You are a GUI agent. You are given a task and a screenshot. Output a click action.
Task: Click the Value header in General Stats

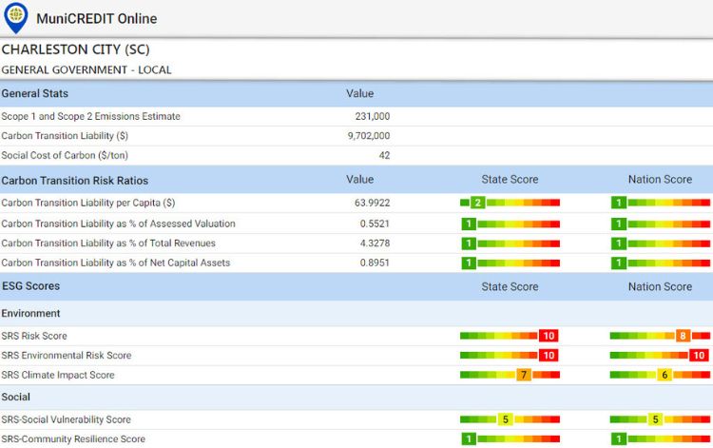pyautogui.click(x=359, y=94)
